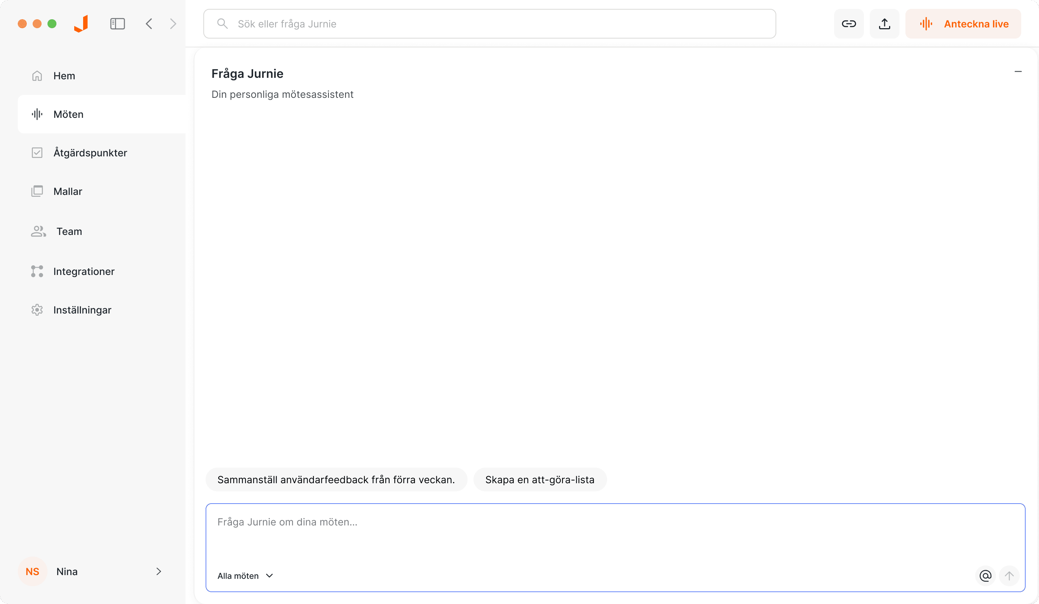Open Åtgärdspunkter from the sidebar
Viewport: 1039px width, 604px height.
click(x=90, y=152)
